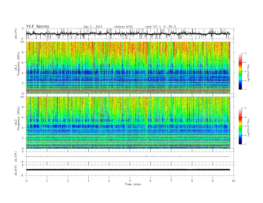The height and width of the screenshot is (203, 263).
Task: Click the ch.1 spectrogram color scale bar
Action: pos(240,71)
